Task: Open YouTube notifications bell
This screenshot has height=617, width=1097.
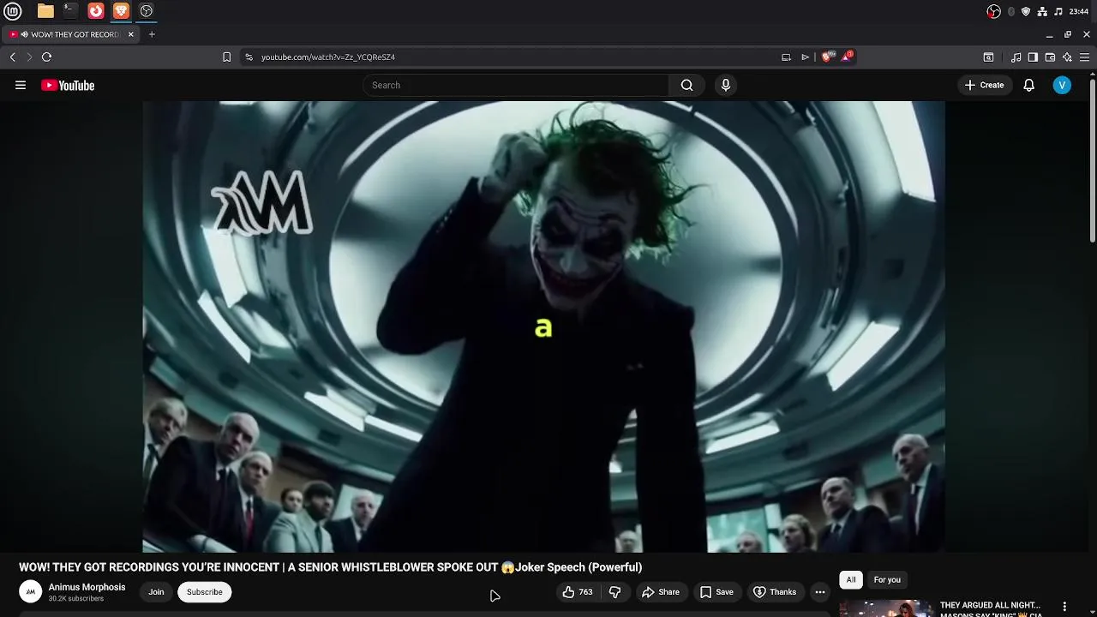Action: click(x=1029, y=85)
